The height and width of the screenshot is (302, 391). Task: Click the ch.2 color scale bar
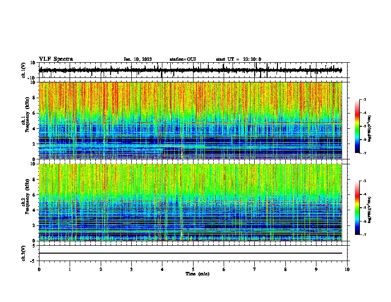[357, 208]
